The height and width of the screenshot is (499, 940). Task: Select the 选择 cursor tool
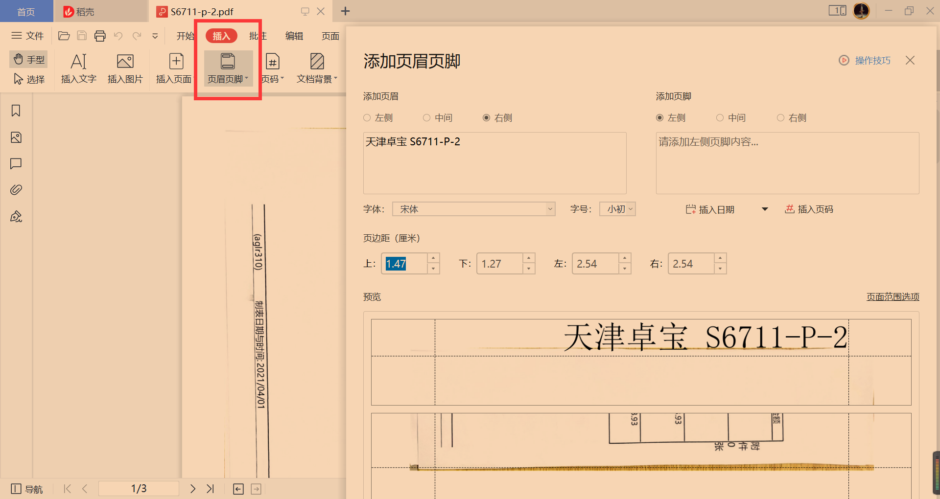[29, 79]
